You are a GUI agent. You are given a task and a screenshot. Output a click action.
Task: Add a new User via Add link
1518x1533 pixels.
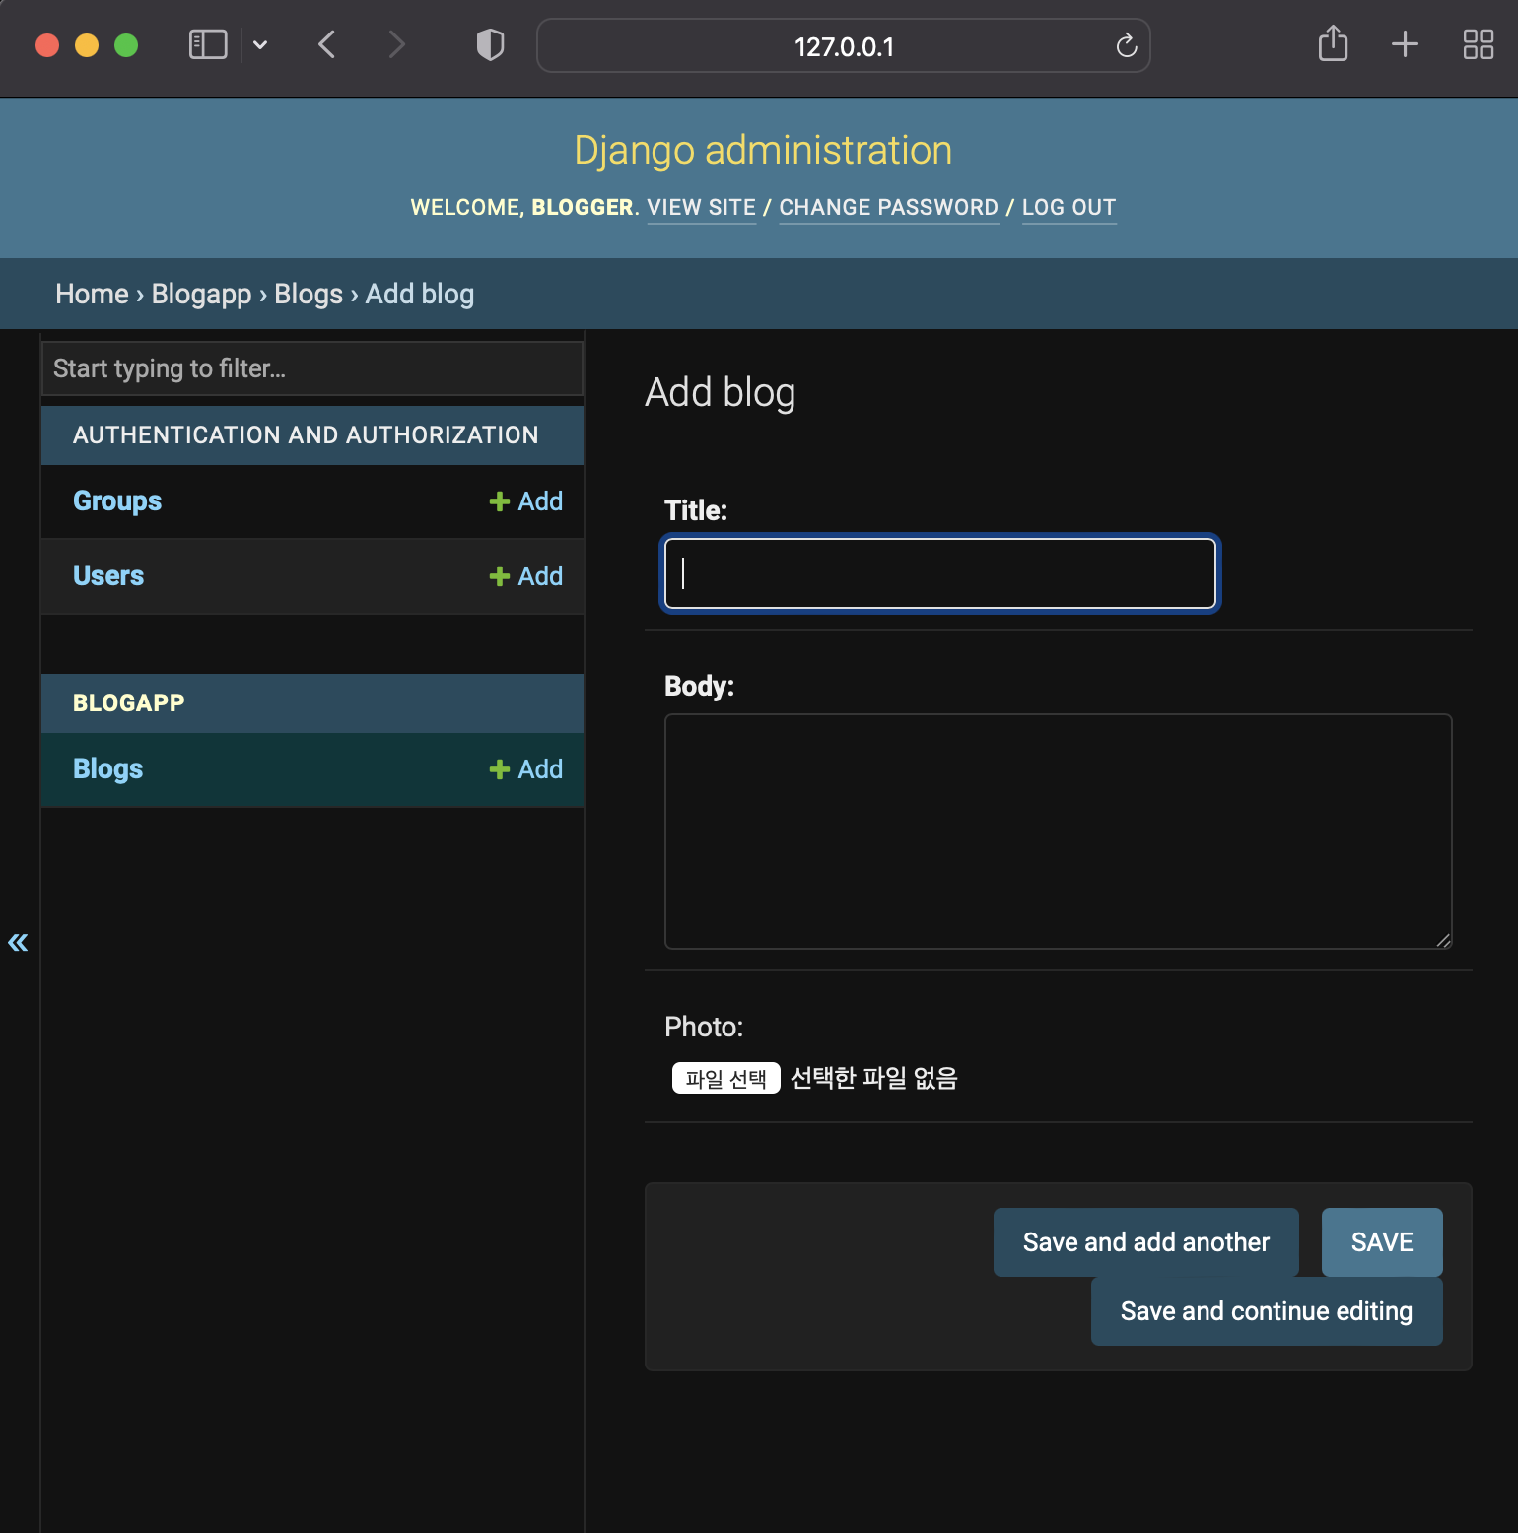click(526, 575)
